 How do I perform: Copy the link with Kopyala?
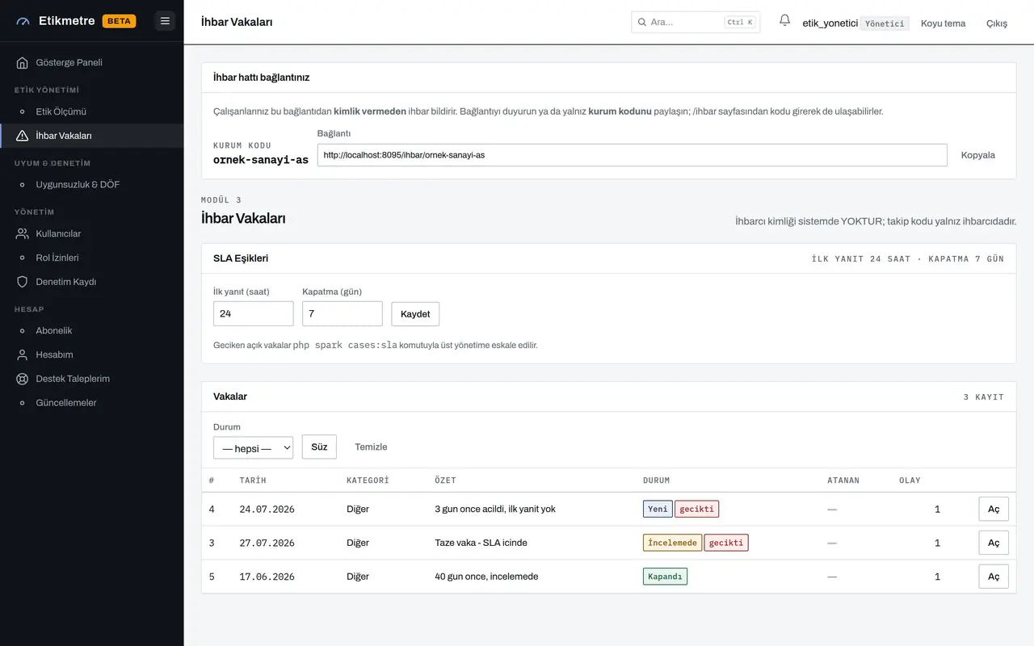coord(977,155)
